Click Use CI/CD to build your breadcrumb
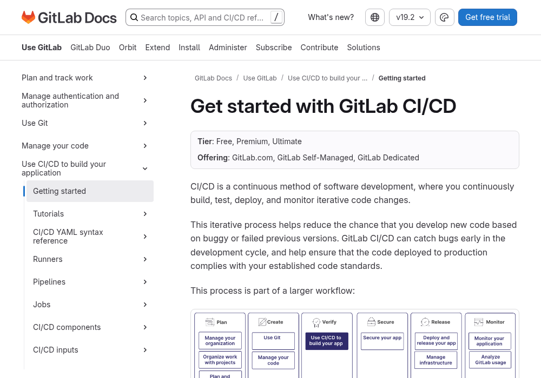The image size is (541, 378). tap(327, 78)
